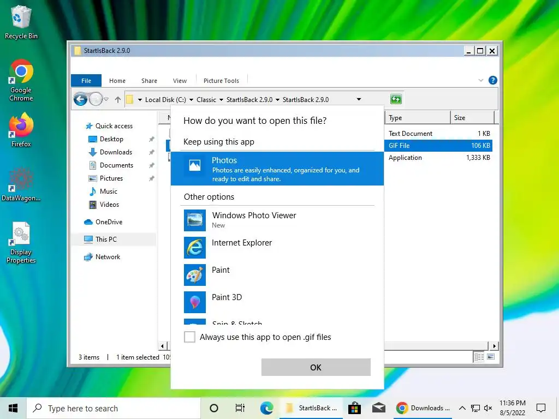The height and width of the screenshot is (419, 559).
Task: Expand Local Disk (C:) breadcrumb dropdown
Action: tap(191, 100)
